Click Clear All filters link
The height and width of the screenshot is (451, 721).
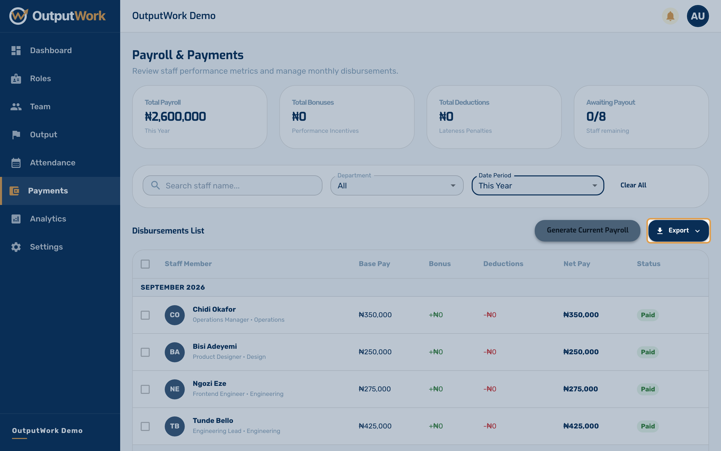633,185
